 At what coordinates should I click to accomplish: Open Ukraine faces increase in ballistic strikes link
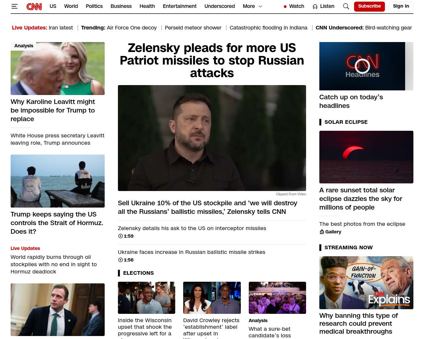[x=191, y=252]
